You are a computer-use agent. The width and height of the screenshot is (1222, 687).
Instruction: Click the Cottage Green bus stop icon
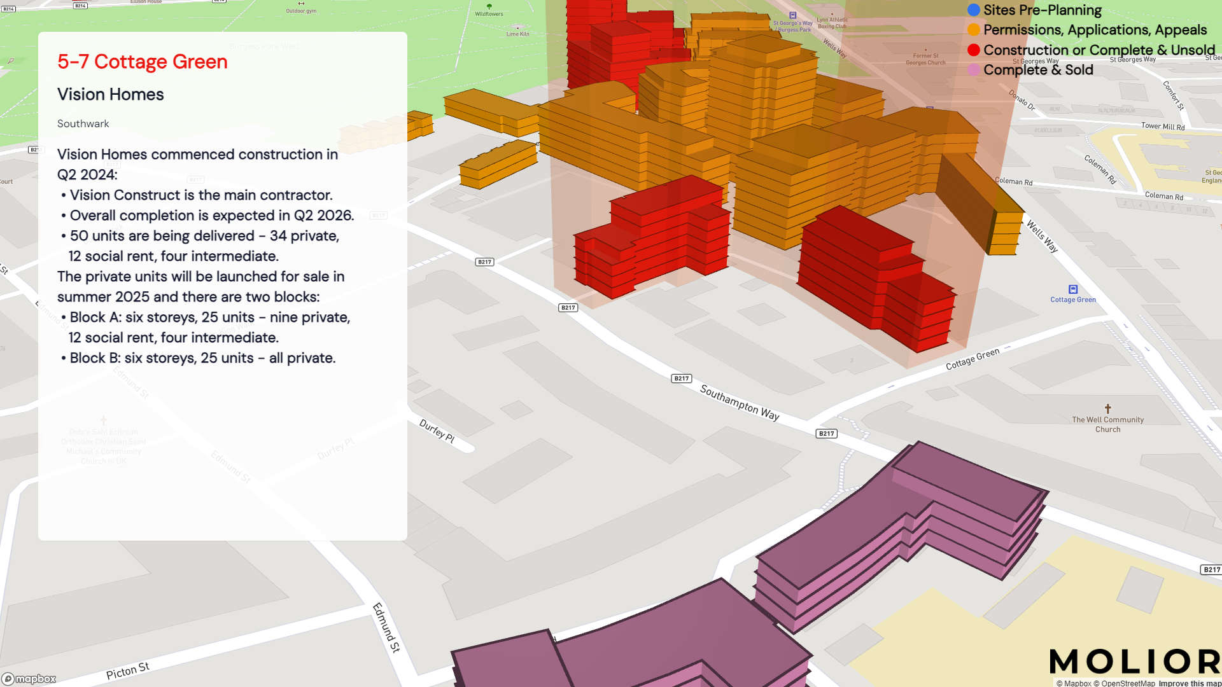tap(1073, 289)
